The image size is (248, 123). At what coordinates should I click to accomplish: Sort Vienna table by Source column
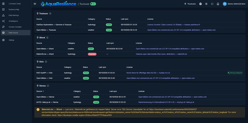coord(40,91)
